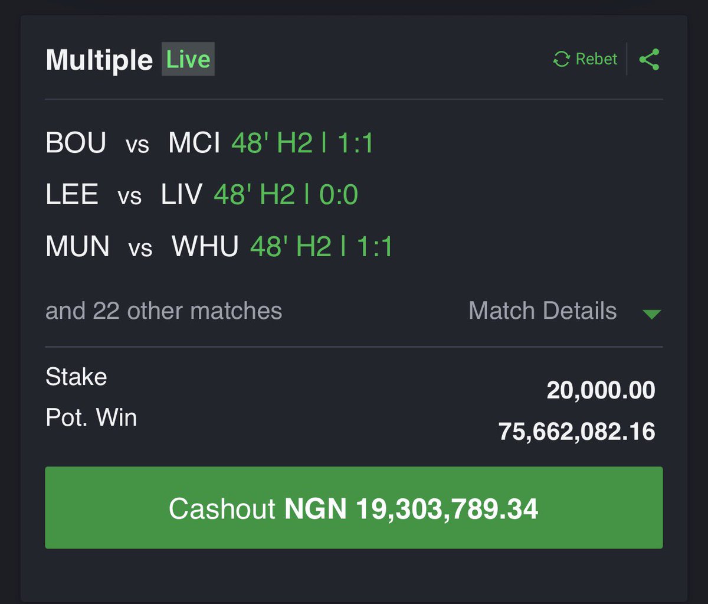
Task: Click the LEE vs LIV live score 0:0
Action: tap(339, 195)
